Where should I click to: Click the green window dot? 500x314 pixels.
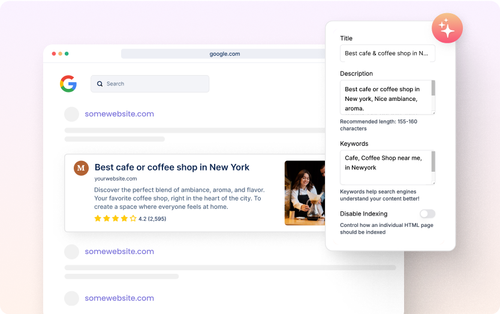[x=67, y=53]
